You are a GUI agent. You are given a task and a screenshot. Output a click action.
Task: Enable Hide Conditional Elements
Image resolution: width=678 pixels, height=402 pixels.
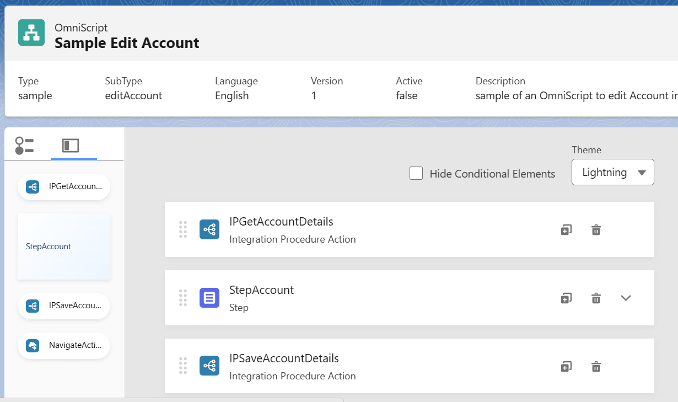coord(416,173)
